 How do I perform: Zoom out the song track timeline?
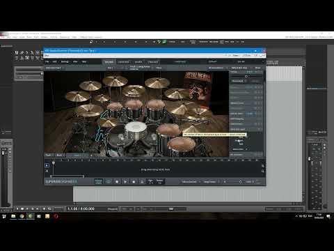(263, 171)
